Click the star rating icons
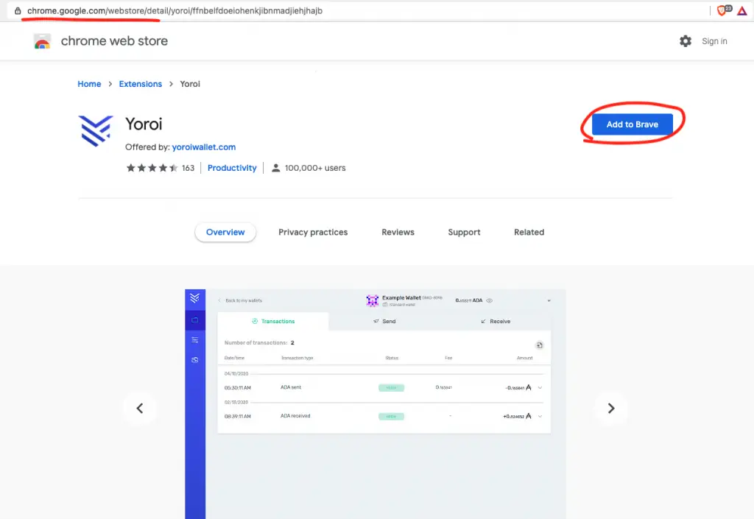The height and width of the screenshot is (519, 754). pyautogui.click(x=152, y=168)
